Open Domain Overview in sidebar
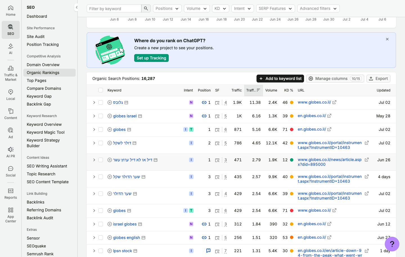The image size is (405, 257). 43,65
